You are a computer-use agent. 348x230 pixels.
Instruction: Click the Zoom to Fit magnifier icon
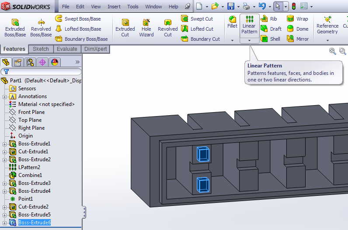coord(332,51)
